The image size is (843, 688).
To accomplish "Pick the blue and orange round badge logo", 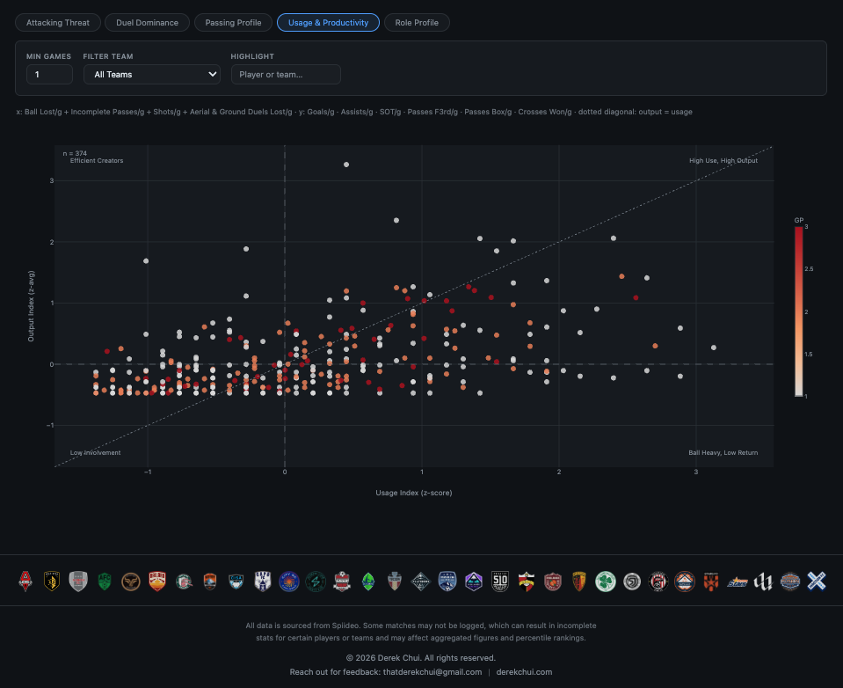I will (789, 582).
